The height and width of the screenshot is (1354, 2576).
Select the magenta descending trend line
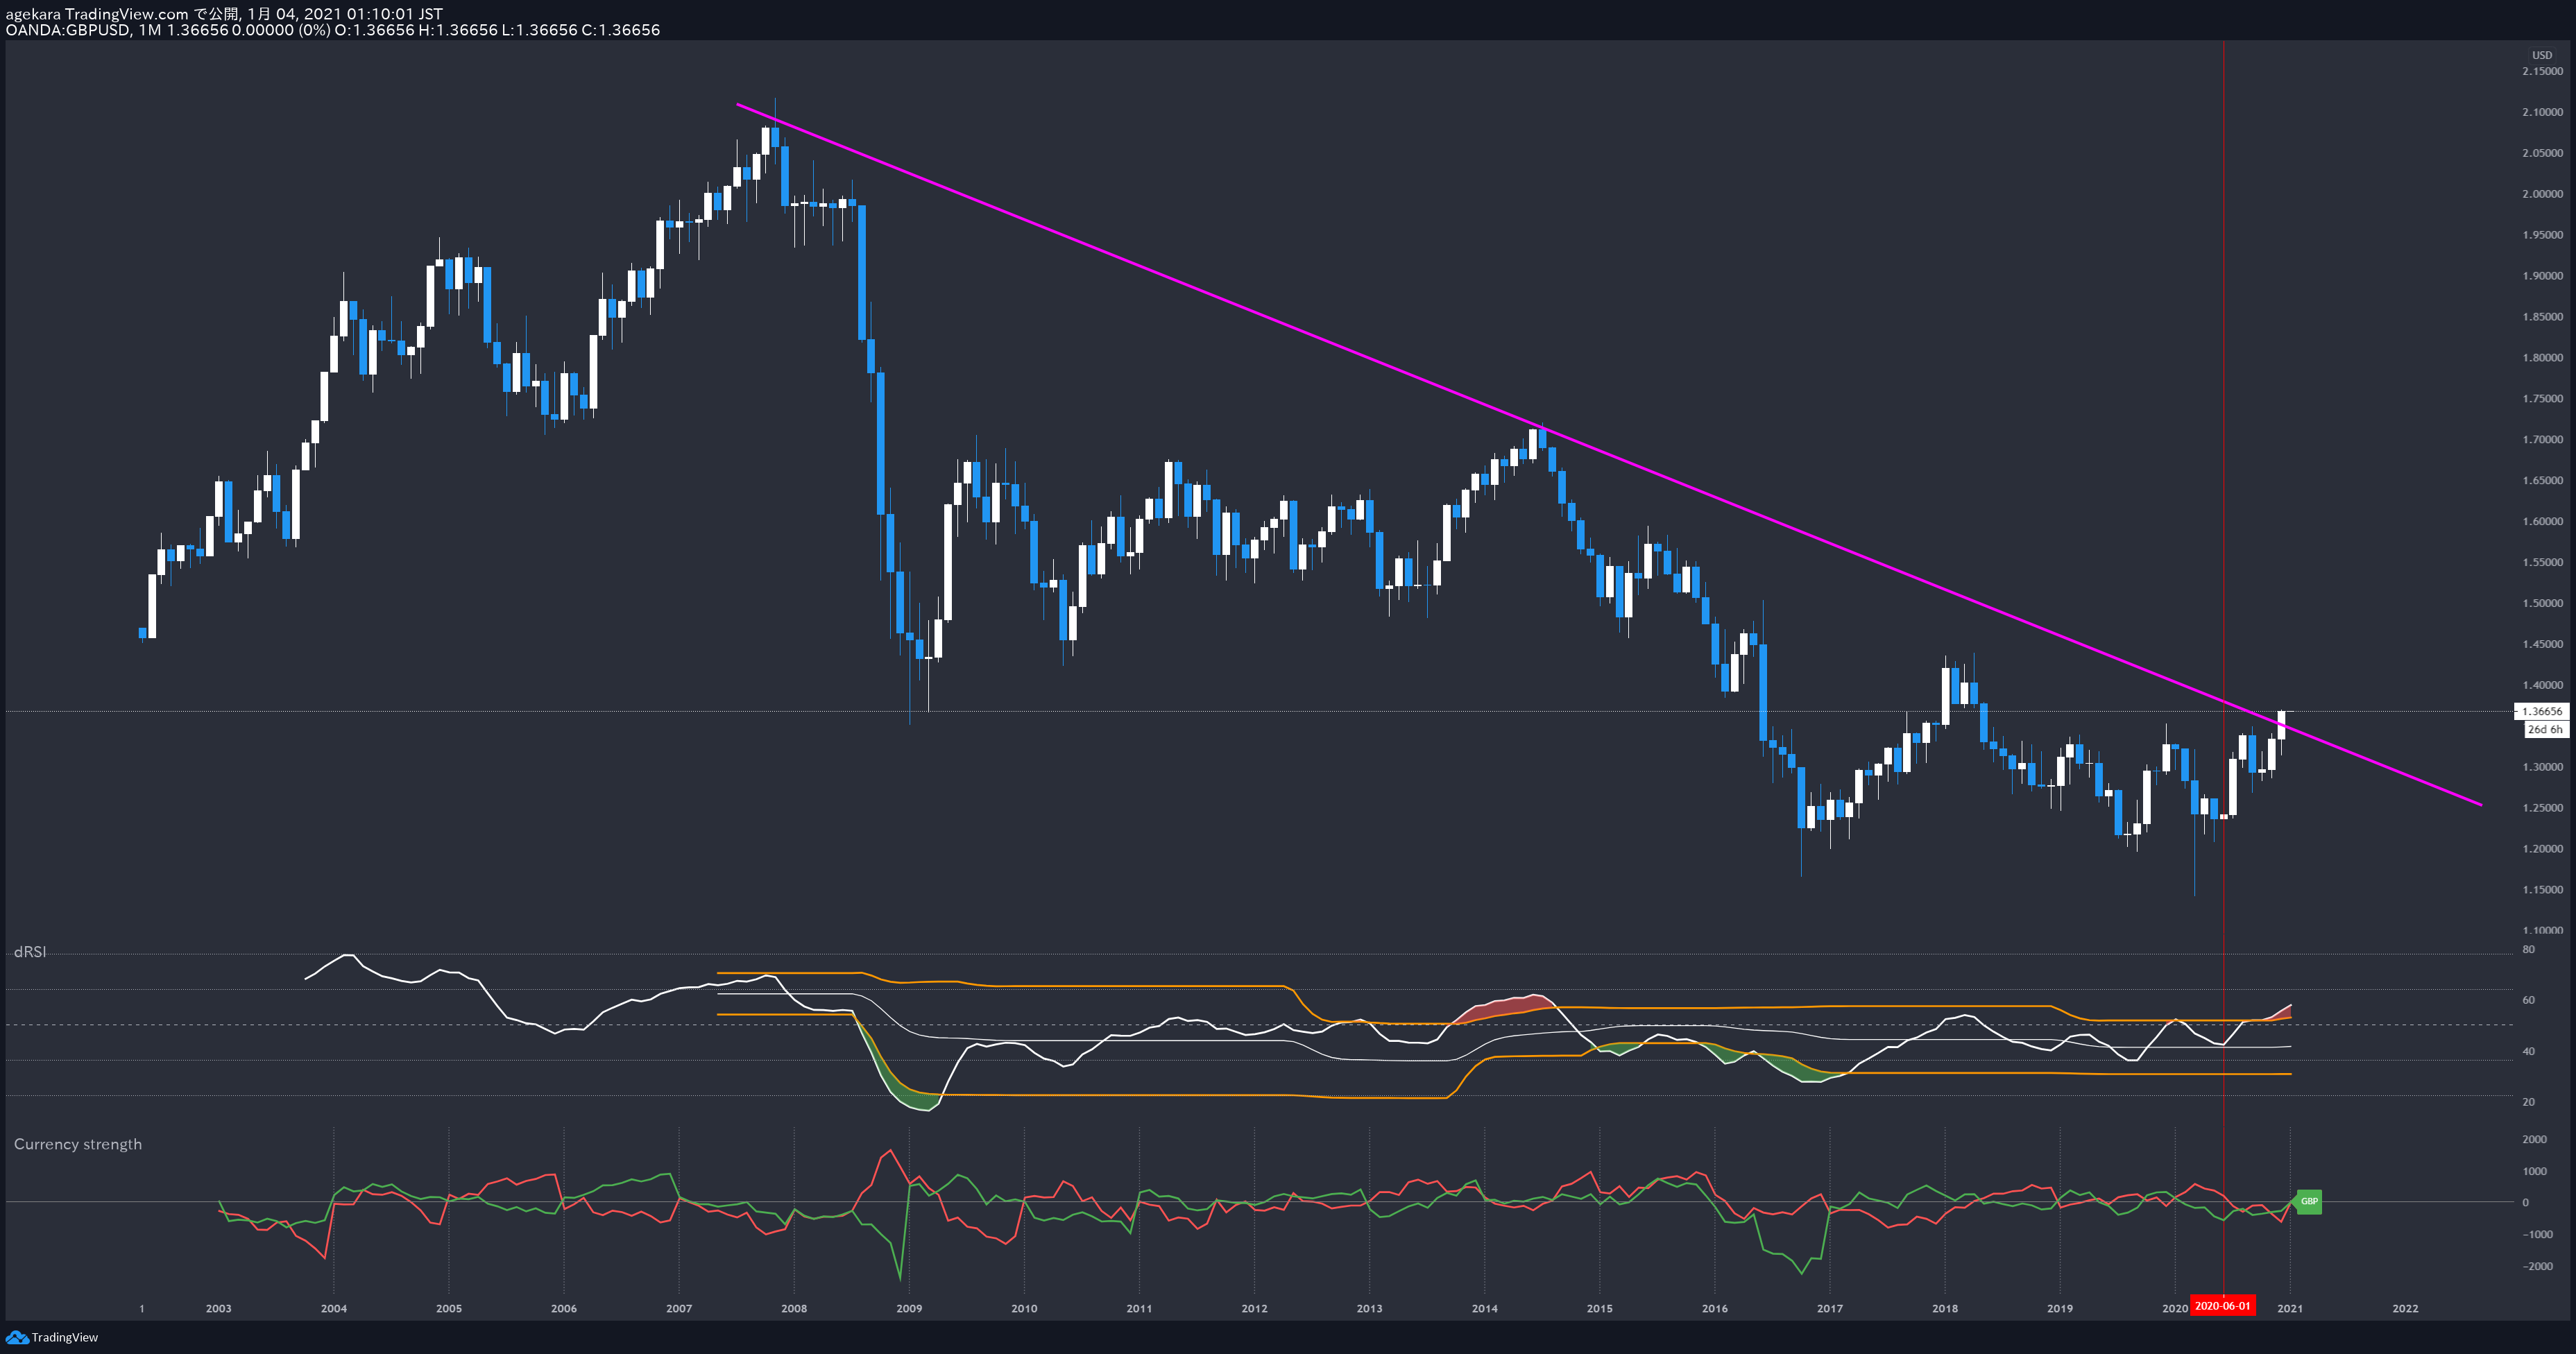pyautogui.click(x=1608, y=453)
